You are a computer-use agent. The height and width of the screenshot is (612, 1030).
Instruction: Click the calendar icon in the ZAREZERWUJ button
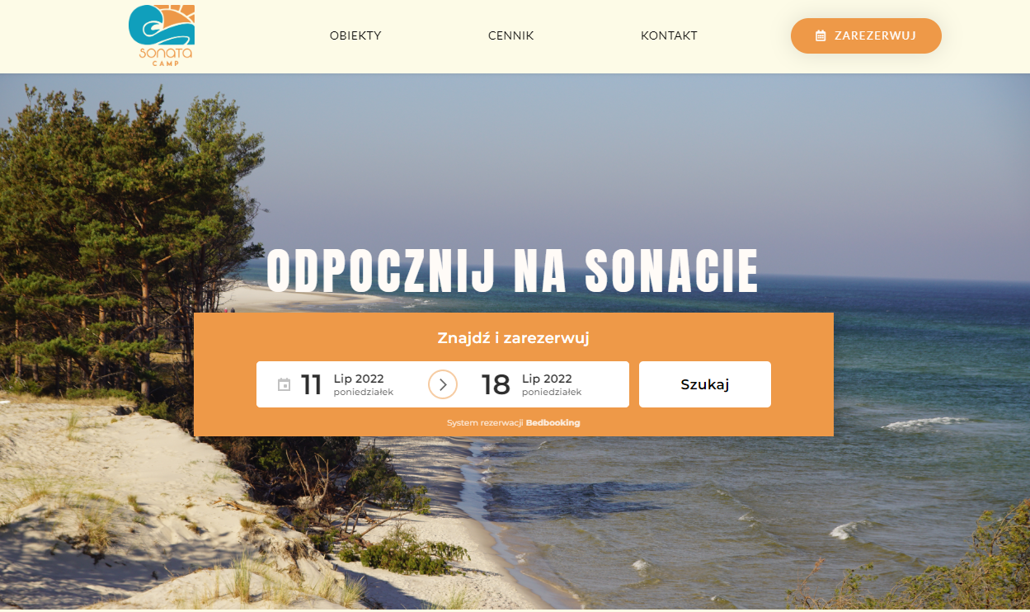821,35
